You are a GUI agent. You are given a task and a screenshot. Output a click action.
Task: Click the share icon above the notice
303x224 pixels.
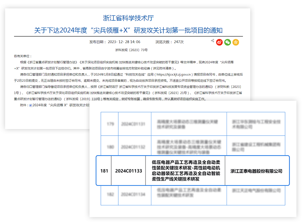(212, 41)
